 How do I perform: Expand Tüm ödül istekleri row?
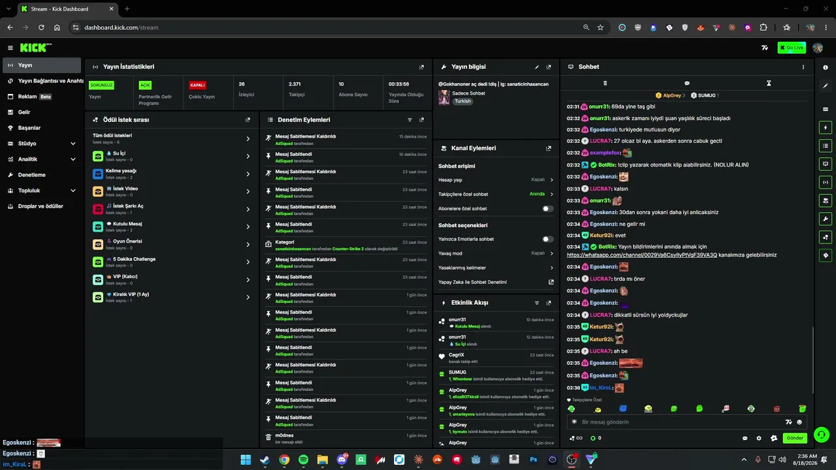(172, 138)
